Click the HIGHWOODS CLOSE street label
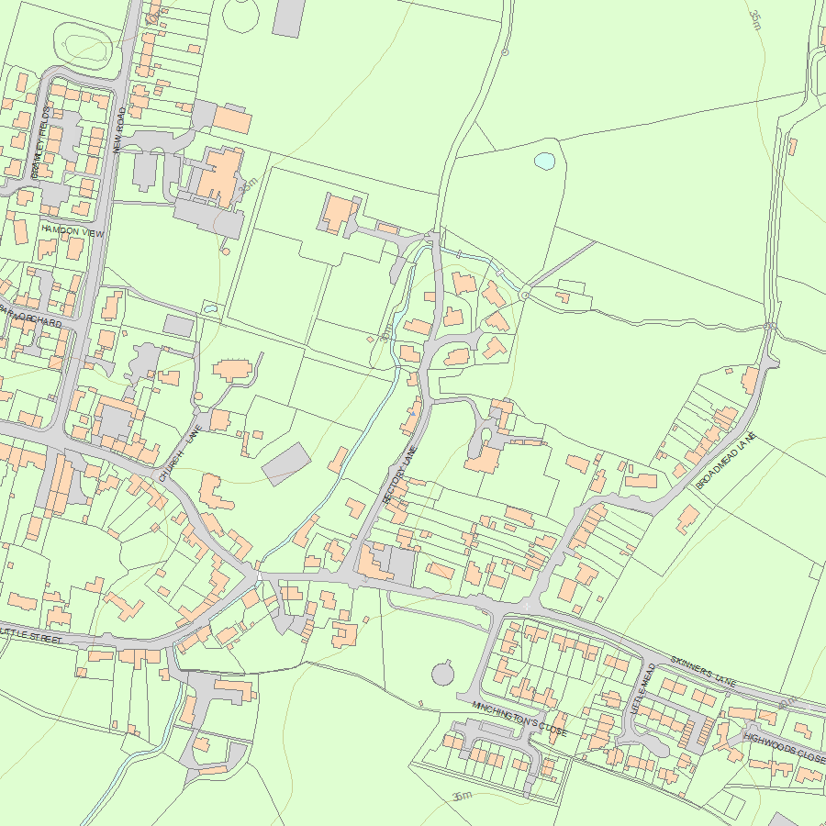Screen dimensions: 826x826 pos(784,747)
